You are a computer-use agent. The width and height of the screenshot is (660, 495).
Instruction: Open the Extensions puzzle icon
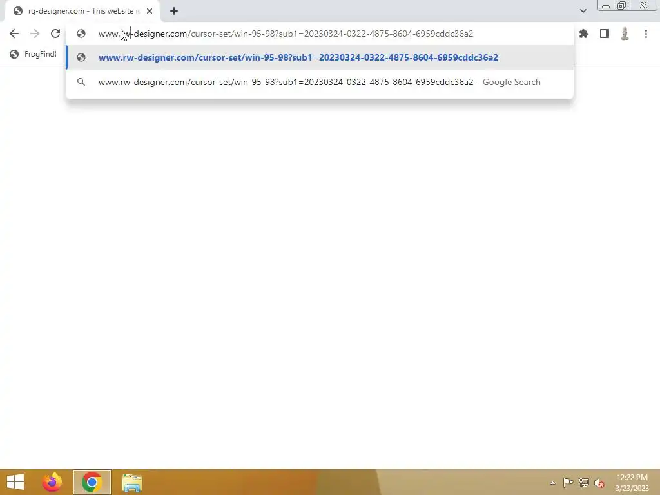583,34
